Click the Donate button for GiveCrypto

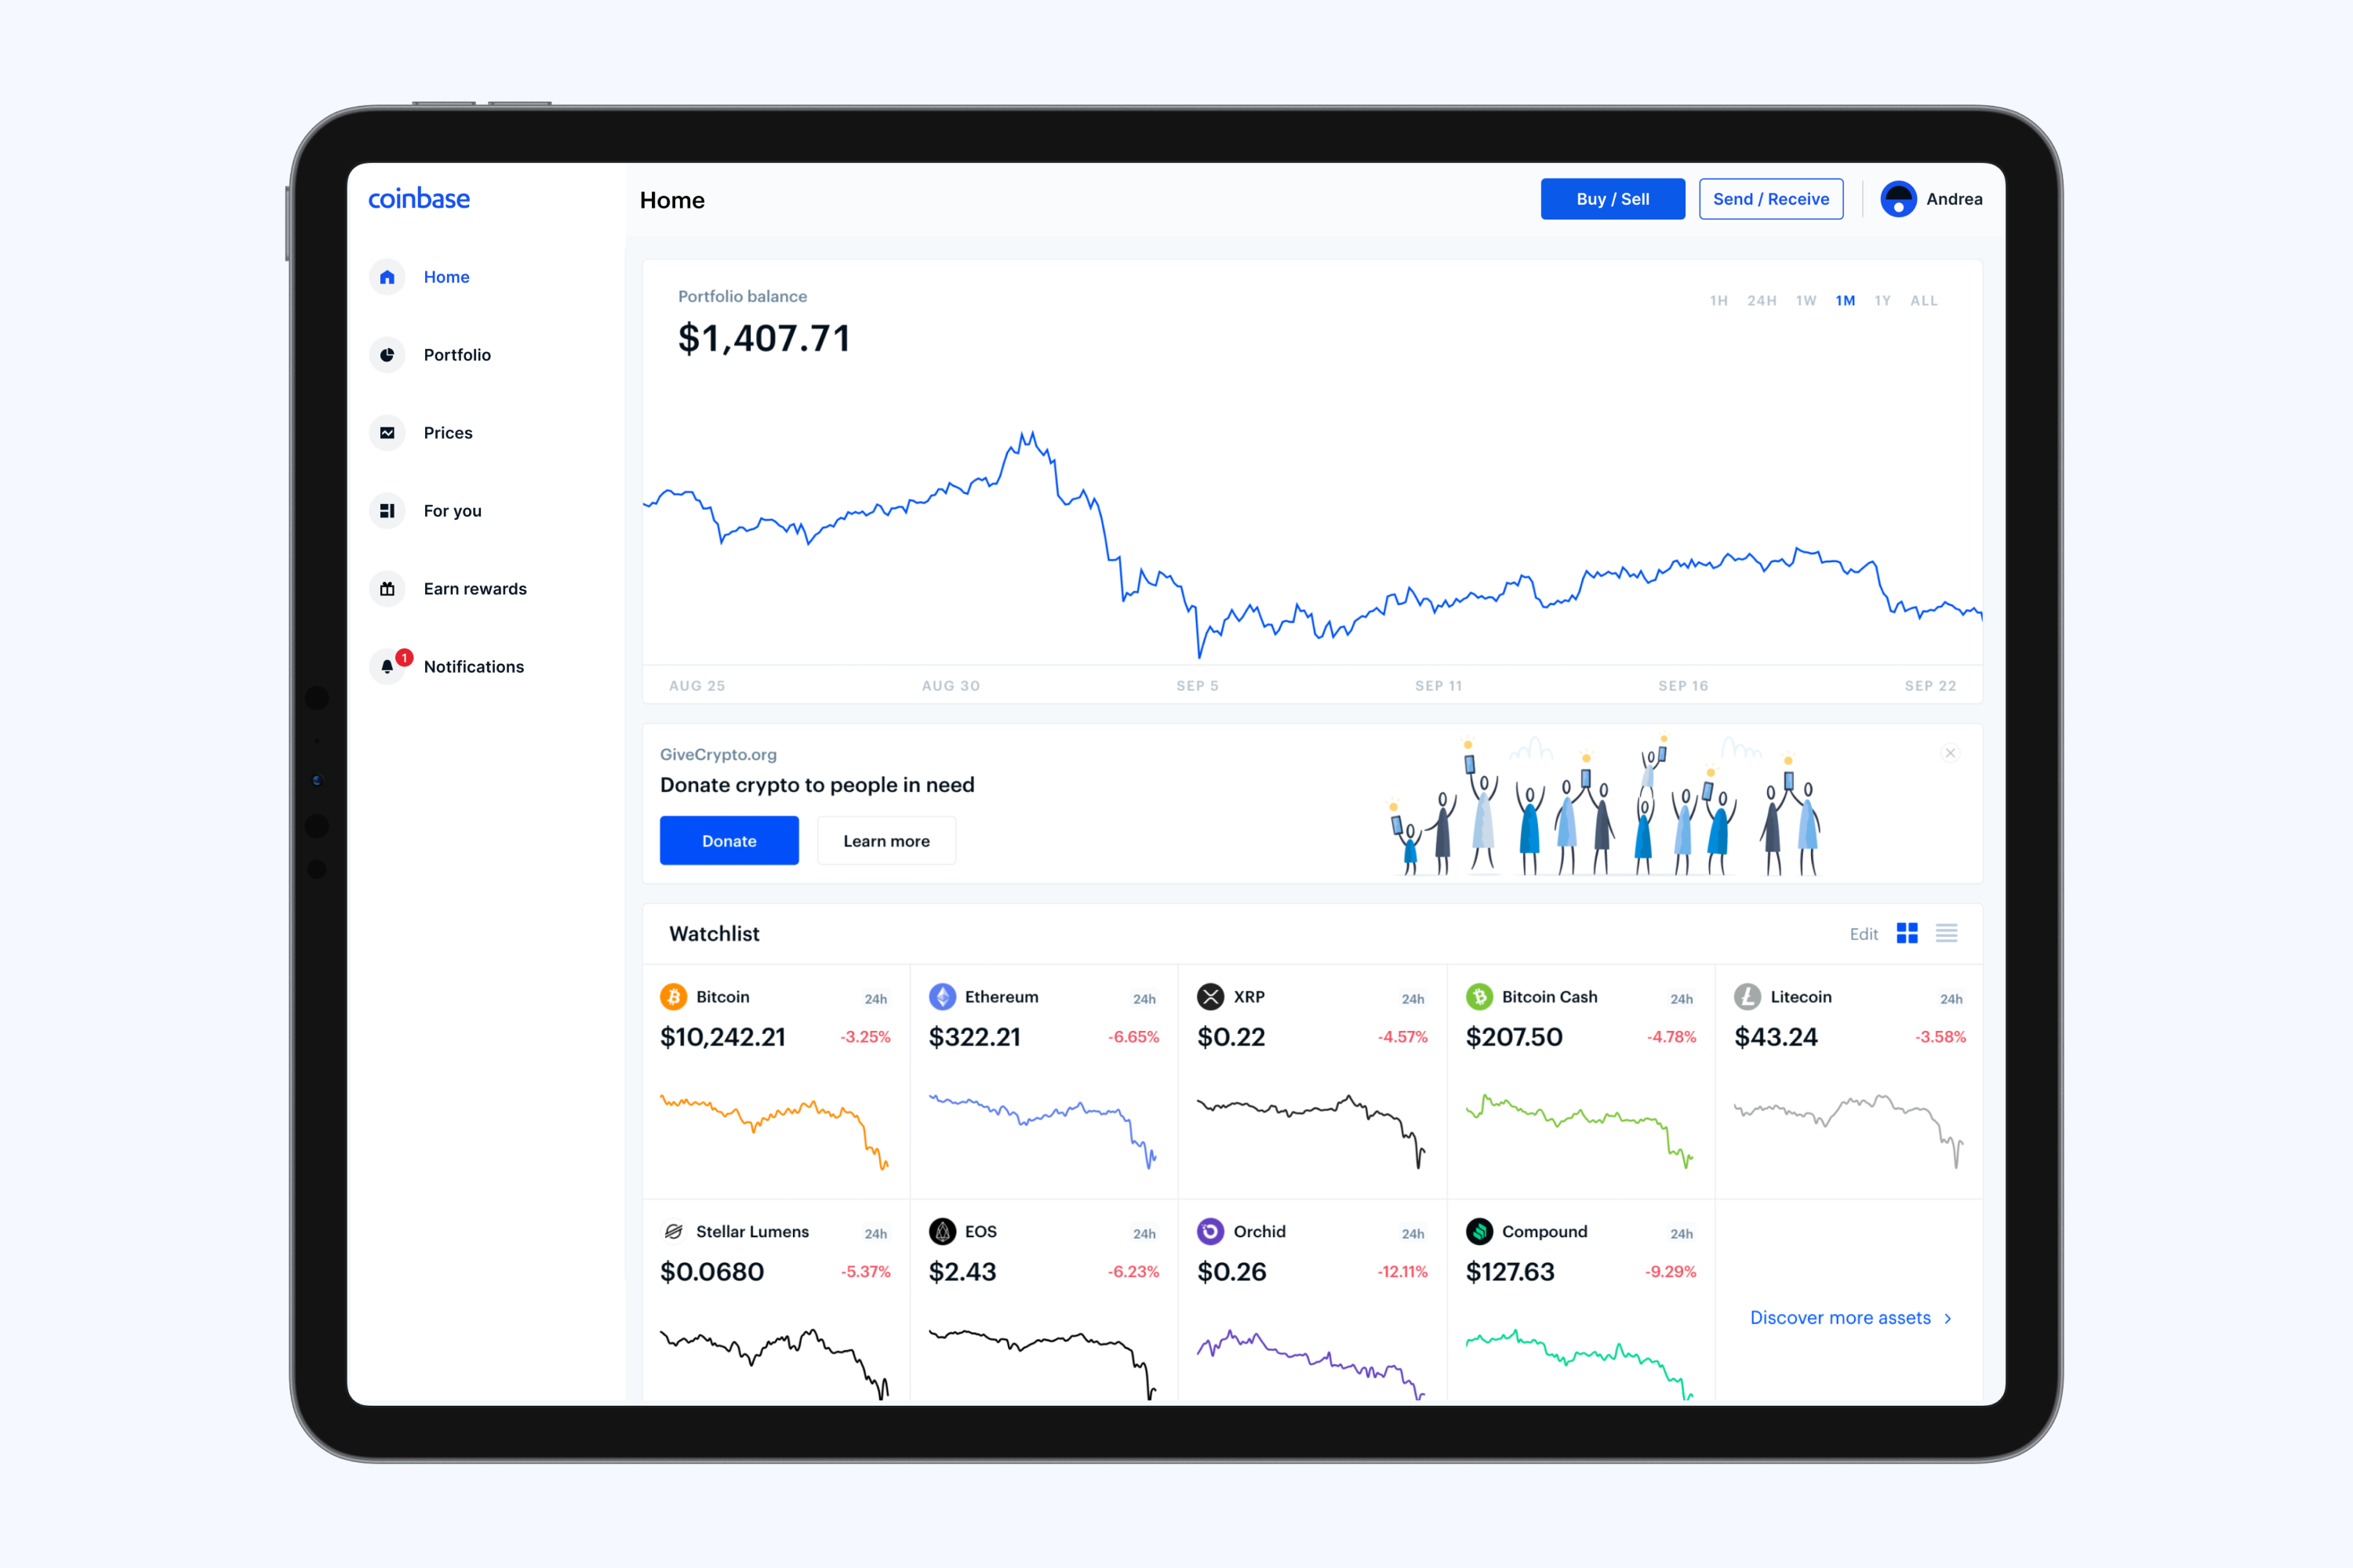(x=729, y=840)
